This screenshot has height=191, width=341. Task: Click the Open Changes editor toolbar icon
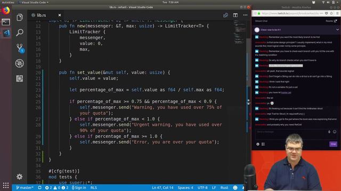point(225,15)
